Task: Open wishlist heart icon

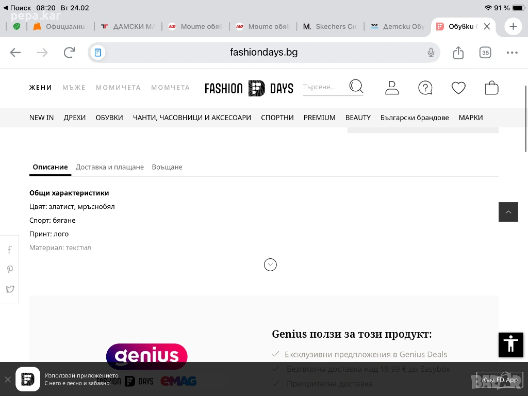Action: [x=458, y=88]
